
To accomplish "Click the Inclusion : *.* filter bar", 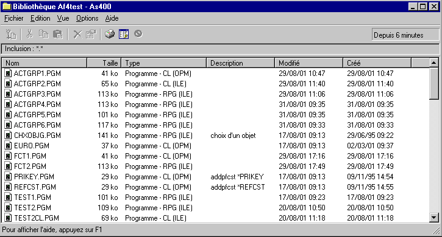I will 220,49.
